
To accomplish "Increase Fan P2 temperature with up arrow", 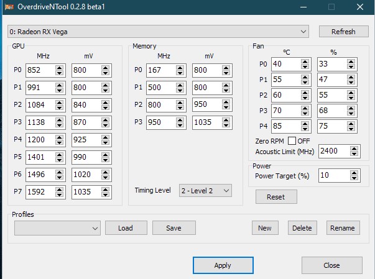I will click(305, 93).
